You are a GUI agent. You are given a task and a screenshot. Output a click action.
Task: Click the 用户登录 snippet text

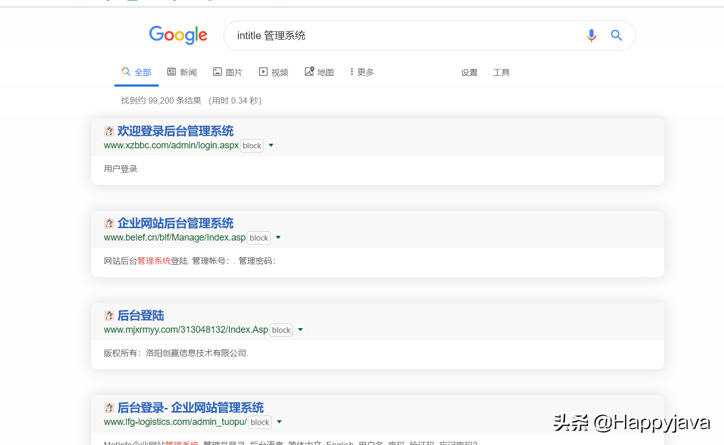[x=122, y=169]
